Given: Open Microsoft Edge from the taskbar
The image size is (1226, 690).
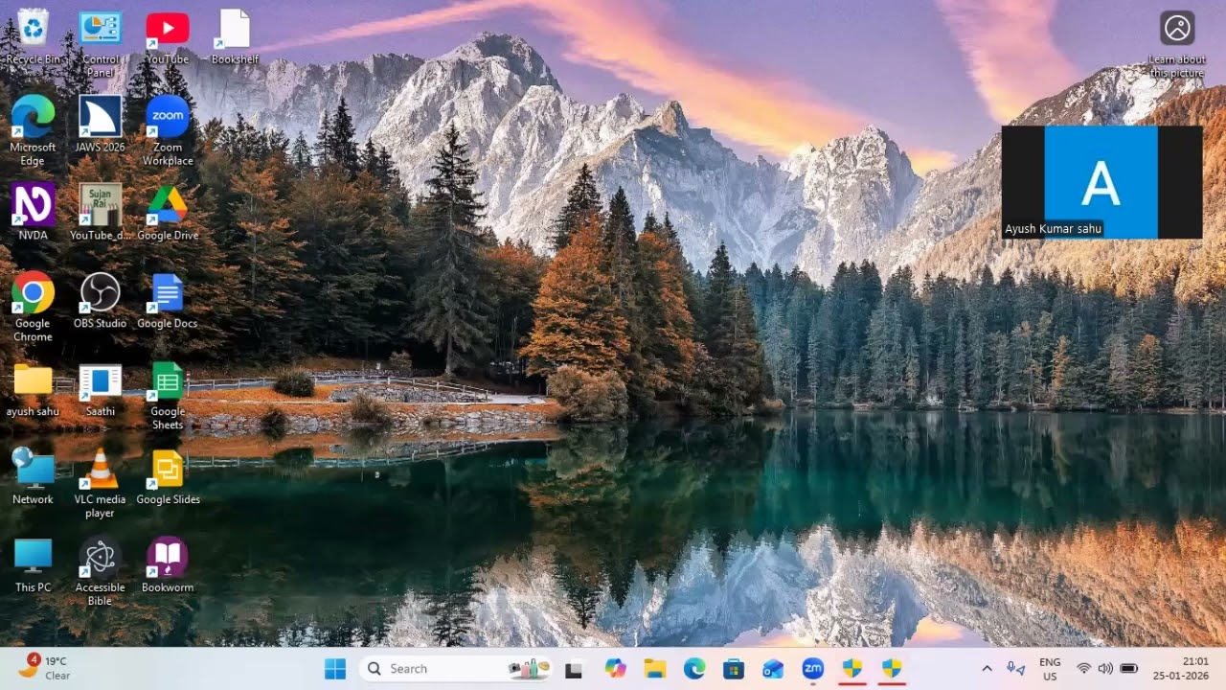Looking at the screenshot, I should (694, 669).
